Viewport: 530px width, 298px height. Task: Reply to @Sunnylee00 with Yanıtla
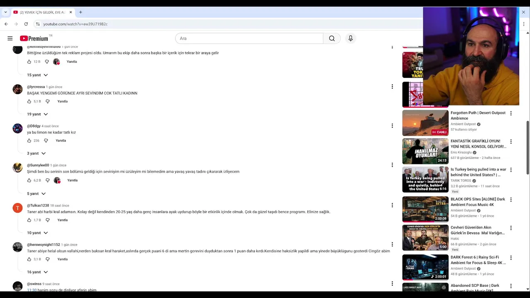[72, 180]
